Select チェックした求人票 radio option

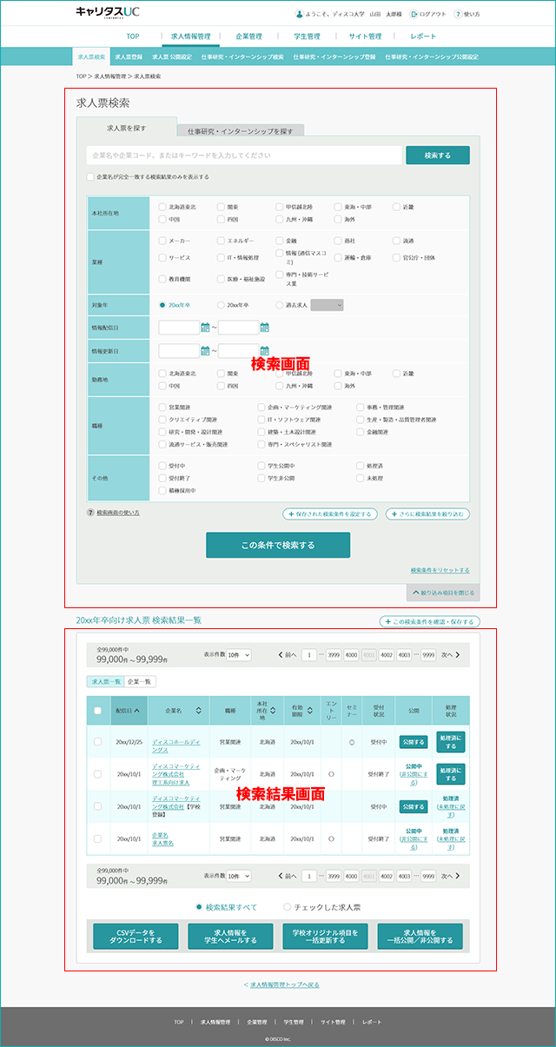[x=288, y=907]
